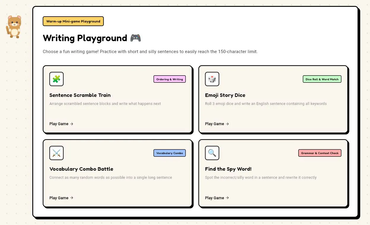Click the red Grammar & Context Check tag
Screen dimensions: 370x225
click(320, 153)
